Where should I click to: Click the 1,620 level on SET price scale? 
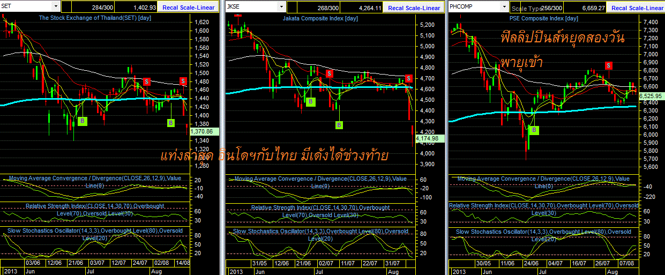click(x=201, y=22)
